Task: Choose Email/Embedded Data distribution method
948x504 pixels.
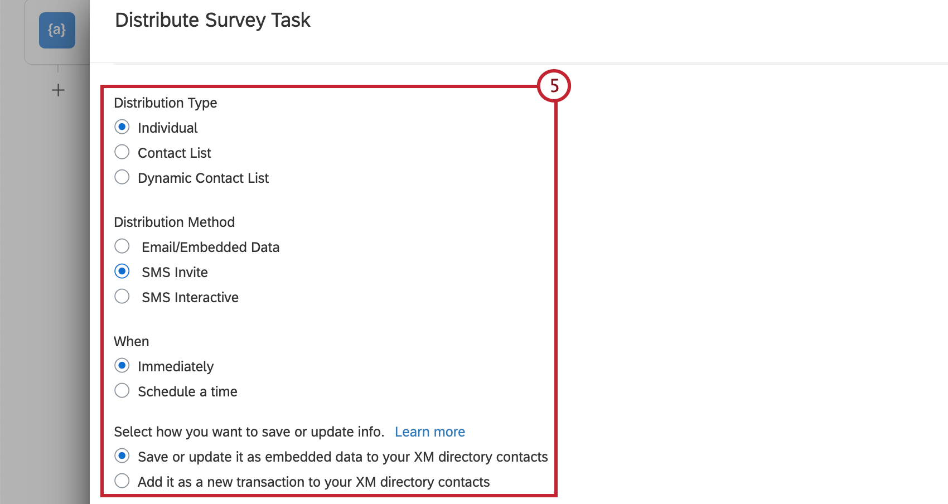Action: point(122,246)
